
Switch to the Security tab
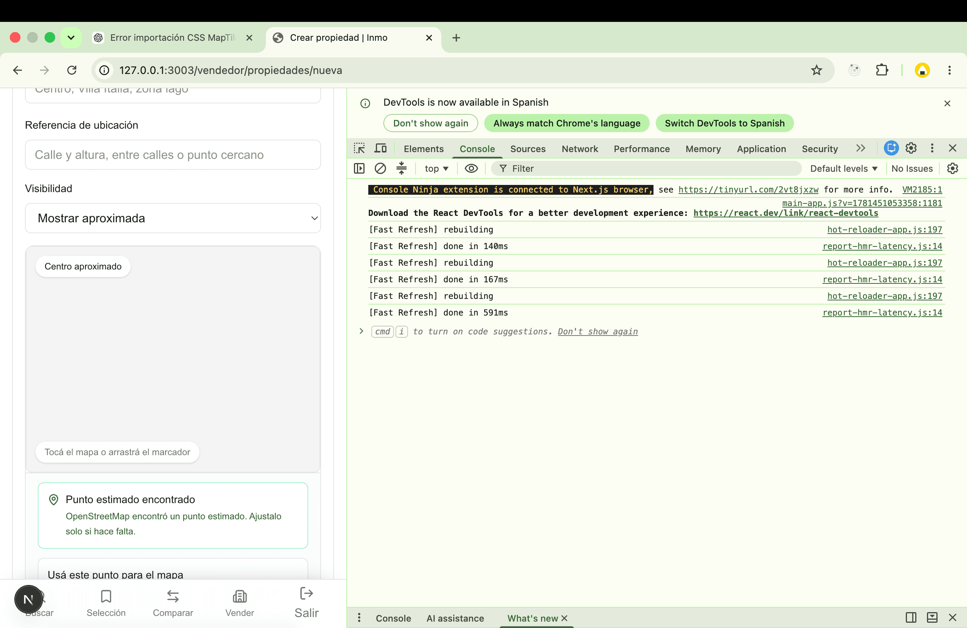coord(820,149)
